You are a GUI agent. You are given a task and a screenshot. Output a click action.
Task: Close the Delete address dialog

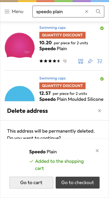100,111
